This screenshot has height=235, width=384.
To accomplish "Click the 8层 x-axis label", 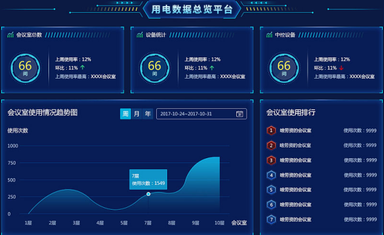I will pos(171,223).
